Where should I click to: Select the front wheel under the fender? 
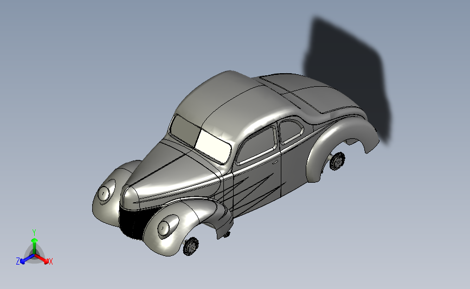pyautogui.click(x=191, y=246)
